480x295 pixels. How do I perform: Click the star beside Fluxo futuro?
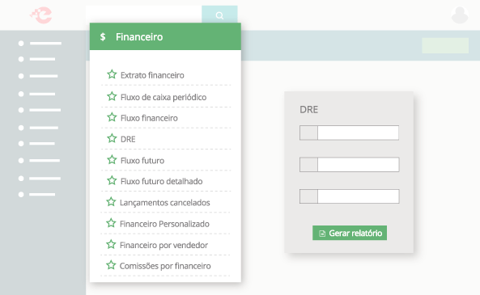(x=112, y=159)
